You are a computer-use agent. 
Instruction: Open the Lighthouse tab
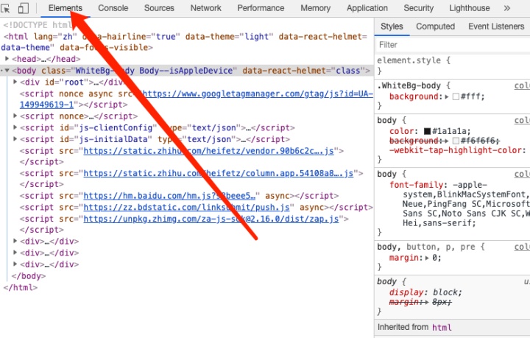469,8
